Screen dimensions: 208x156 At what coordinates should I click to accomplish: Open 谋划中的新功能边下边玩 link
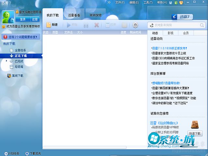(170, 103)
